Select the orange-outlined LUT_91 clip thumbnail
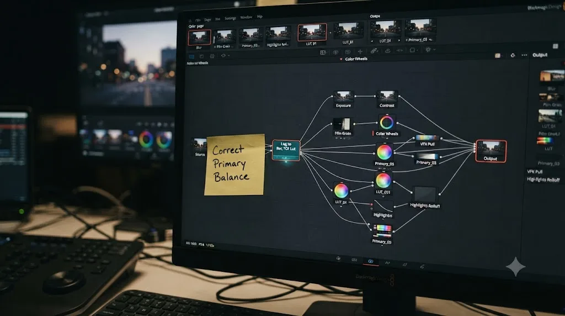 click(x=312, y=33)
